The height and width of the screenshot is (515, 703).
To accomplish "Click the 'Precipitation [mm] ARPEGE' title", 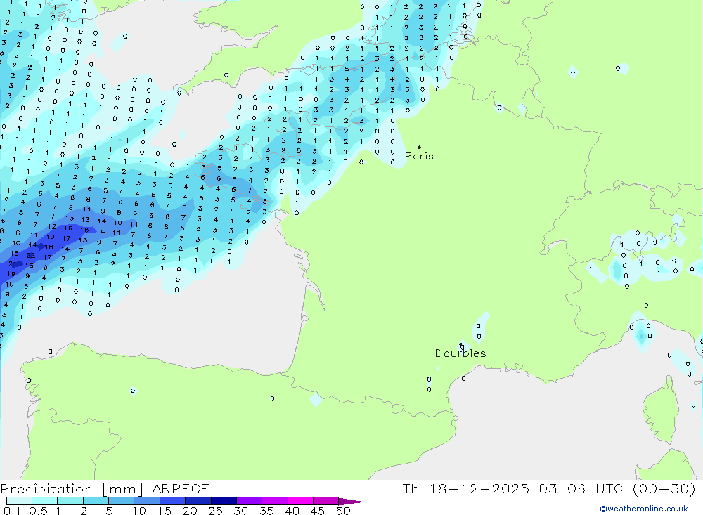I will [105, 488].
